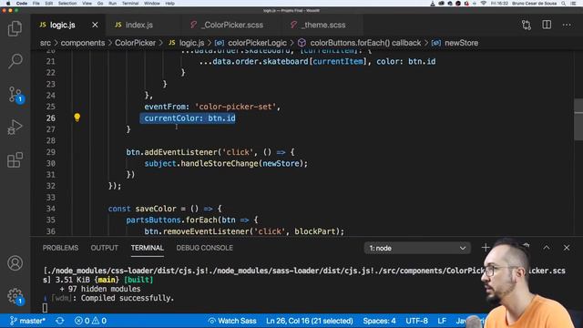Change indentation via Spaces: 4
583x328 pixels.
click(379, 321)
